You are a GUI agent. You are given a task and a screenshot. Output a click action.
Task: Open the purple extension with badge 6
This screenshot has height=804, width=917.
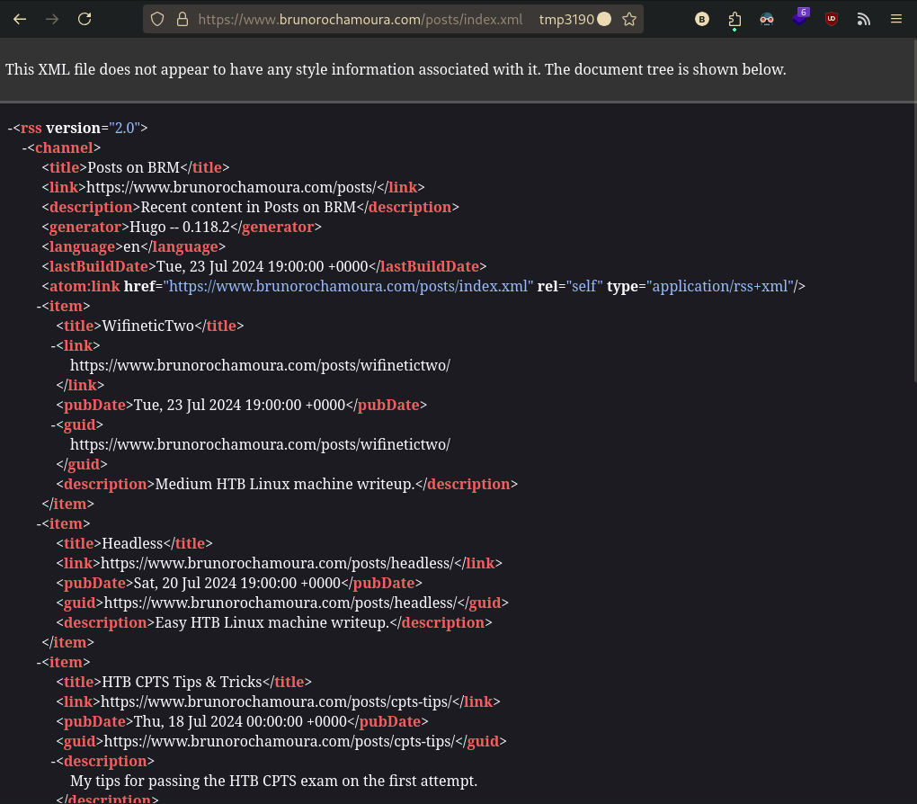tap(799, 18)
